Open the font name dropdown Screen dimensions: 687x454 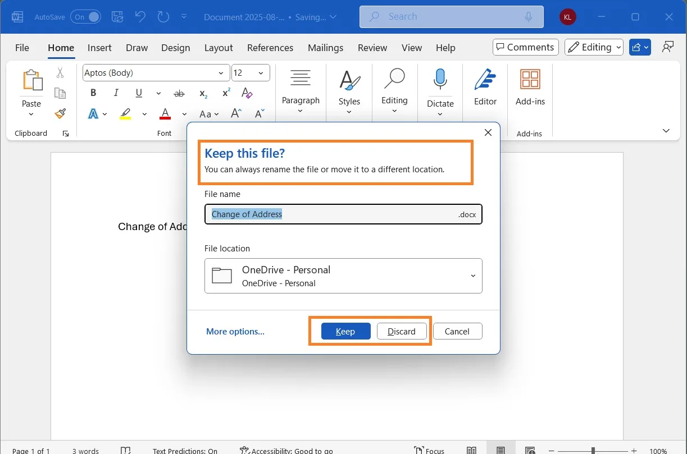[x=220, y=72]
